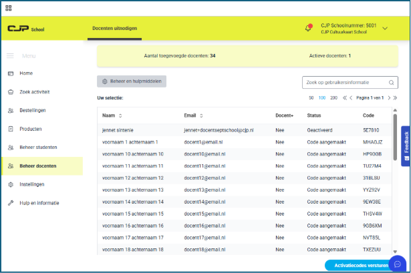
Task: Go to next page arrow
Action: point(389,97)
